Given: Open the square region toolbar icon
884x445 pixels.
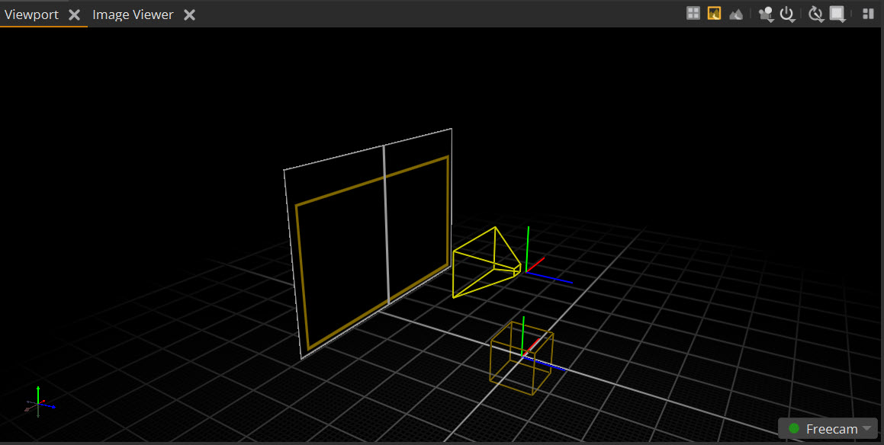Looking at the screenshot, I should pyautogui.click(x=837, y=14).
